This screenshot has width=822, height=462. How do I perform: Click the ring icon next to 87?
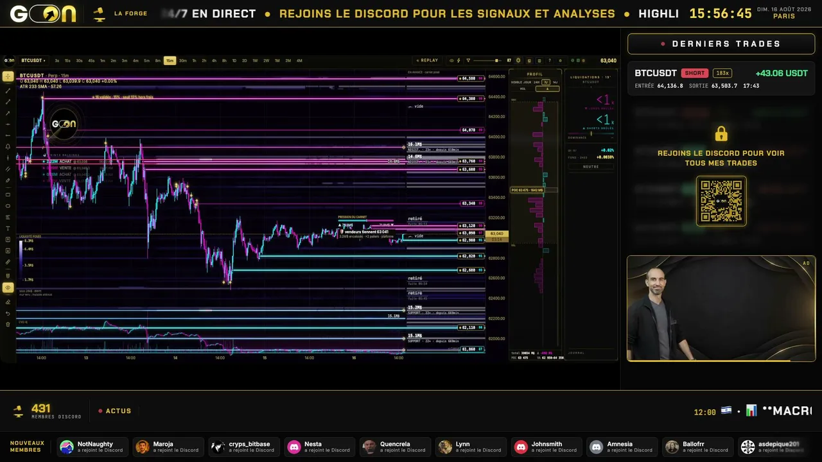tap(518, 60)
